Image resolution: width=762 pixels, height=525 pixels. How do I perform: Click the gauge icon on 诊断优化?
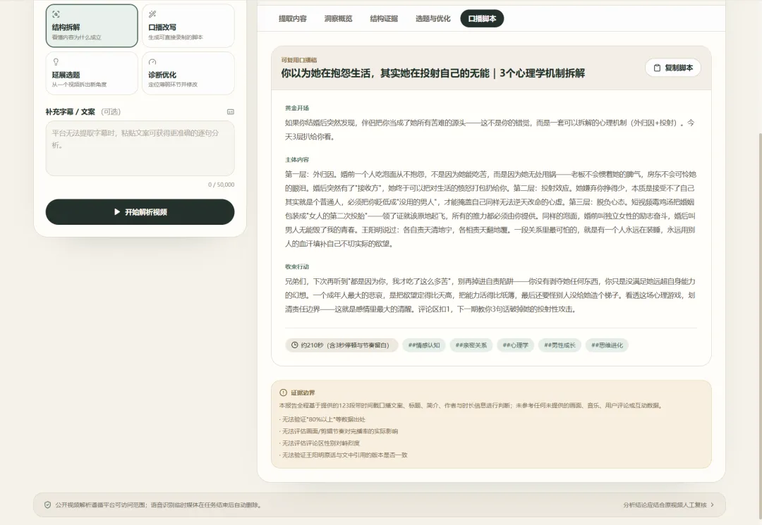click(152, 61)
